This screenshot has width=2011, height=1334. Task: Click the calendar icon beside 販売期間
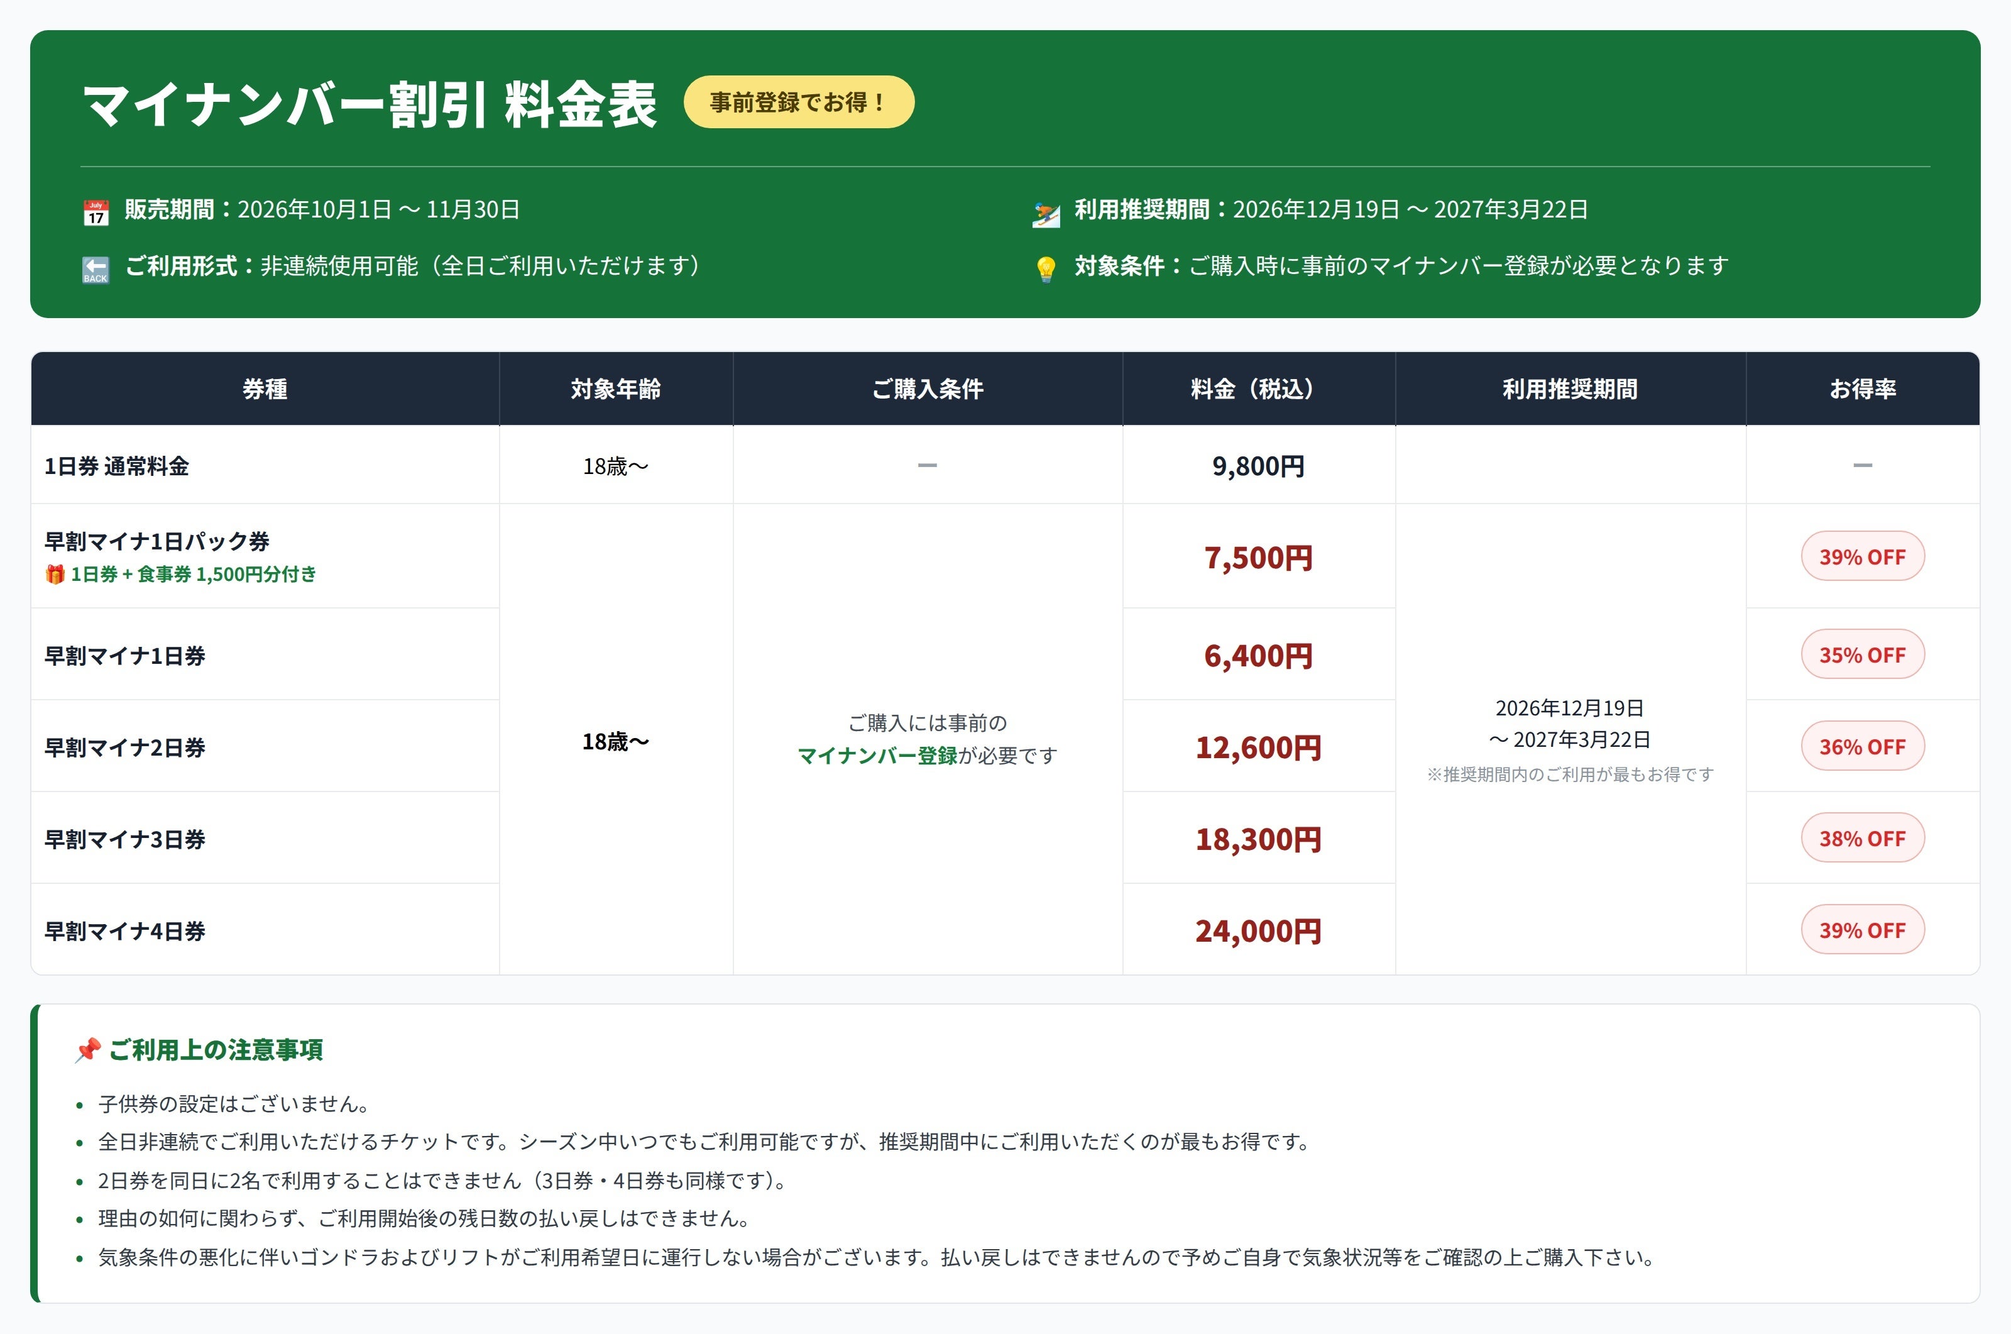[96, 212]
